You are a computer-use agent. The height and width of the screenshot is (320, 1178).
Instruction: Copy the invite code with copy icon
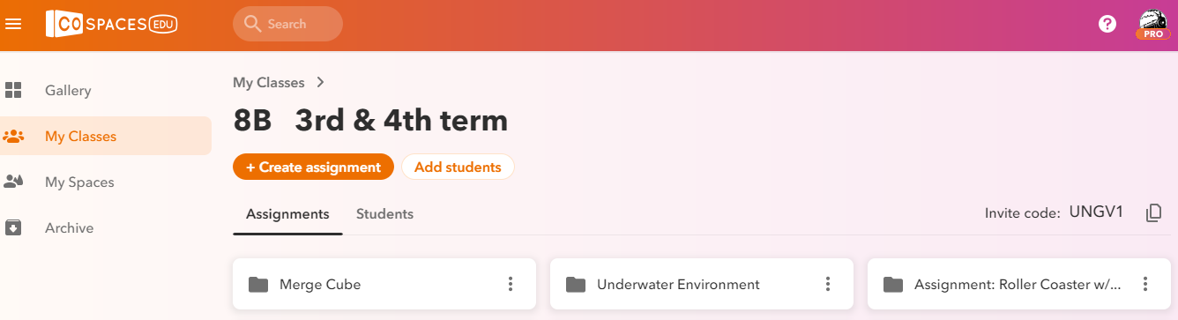1153,212
